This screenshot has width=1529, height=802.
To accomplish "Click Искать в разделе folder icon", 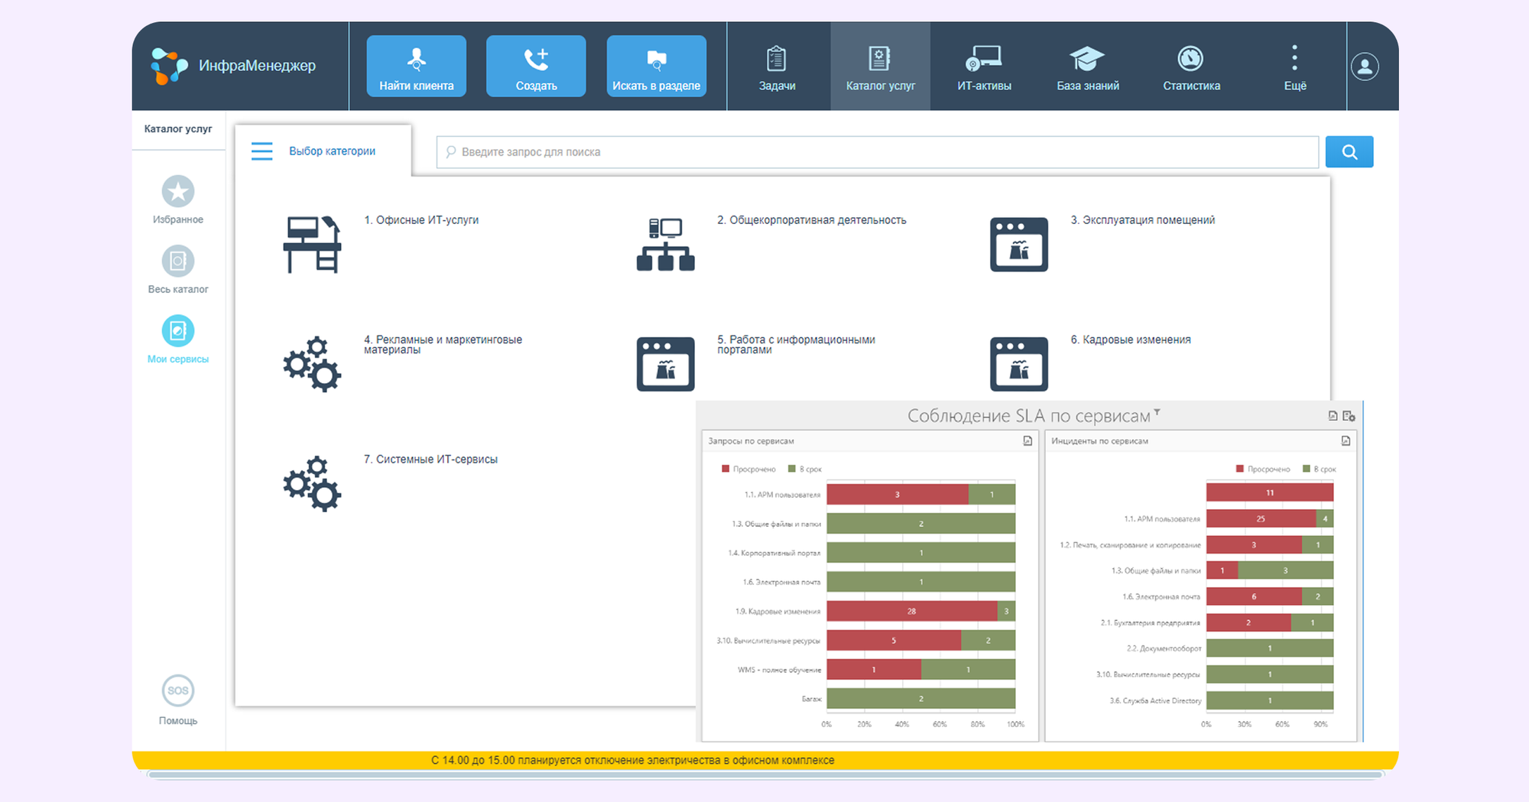I will coord(656,59).
